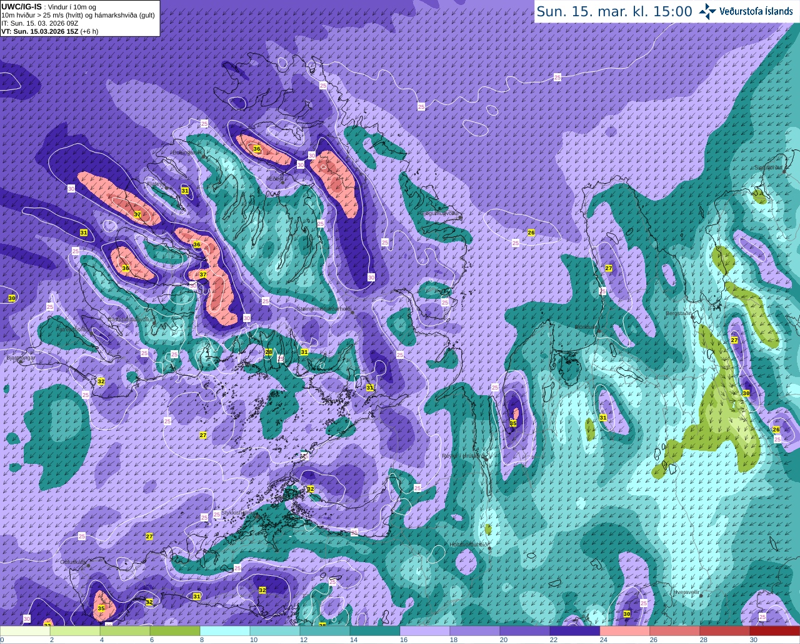Click the yellow 35 gust marker south of Gufuskálar
The height and width of the screenshot is (644, 800).
click(101, 608)
